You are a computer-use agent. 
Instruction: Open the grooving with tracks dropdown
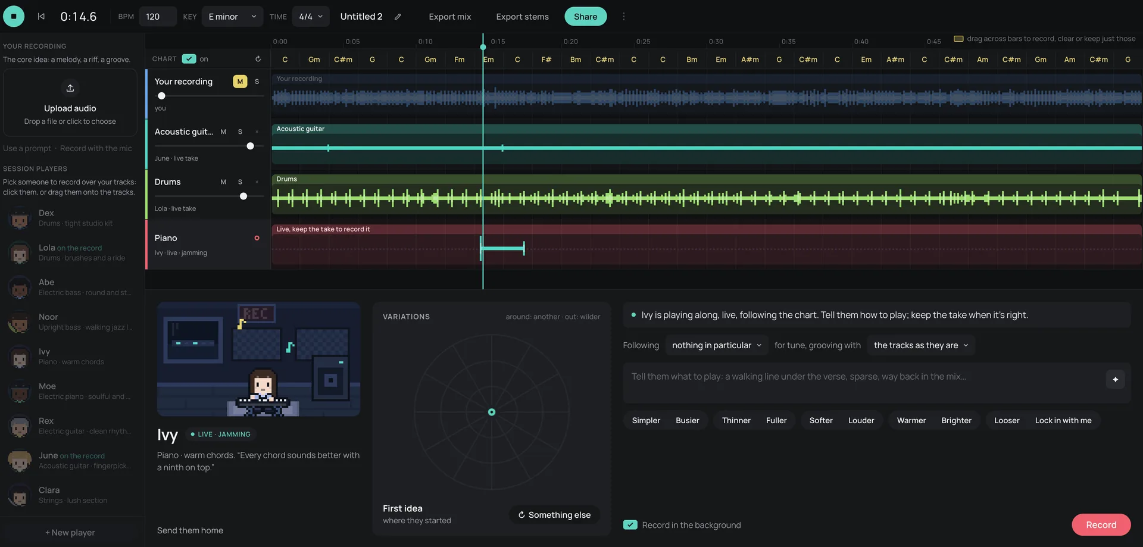click(921, 345)
